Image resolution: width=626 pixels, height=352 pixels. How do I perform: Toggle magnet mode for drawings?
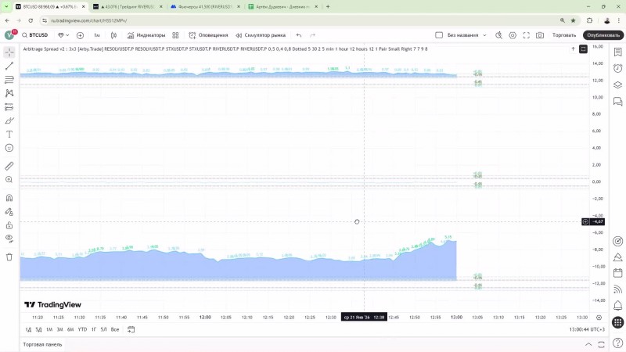[9, 198]
